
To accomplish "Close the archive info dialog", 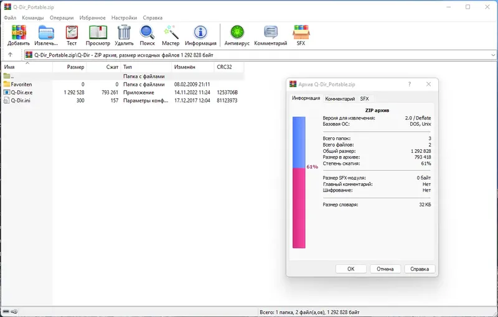I will point(428,84).
